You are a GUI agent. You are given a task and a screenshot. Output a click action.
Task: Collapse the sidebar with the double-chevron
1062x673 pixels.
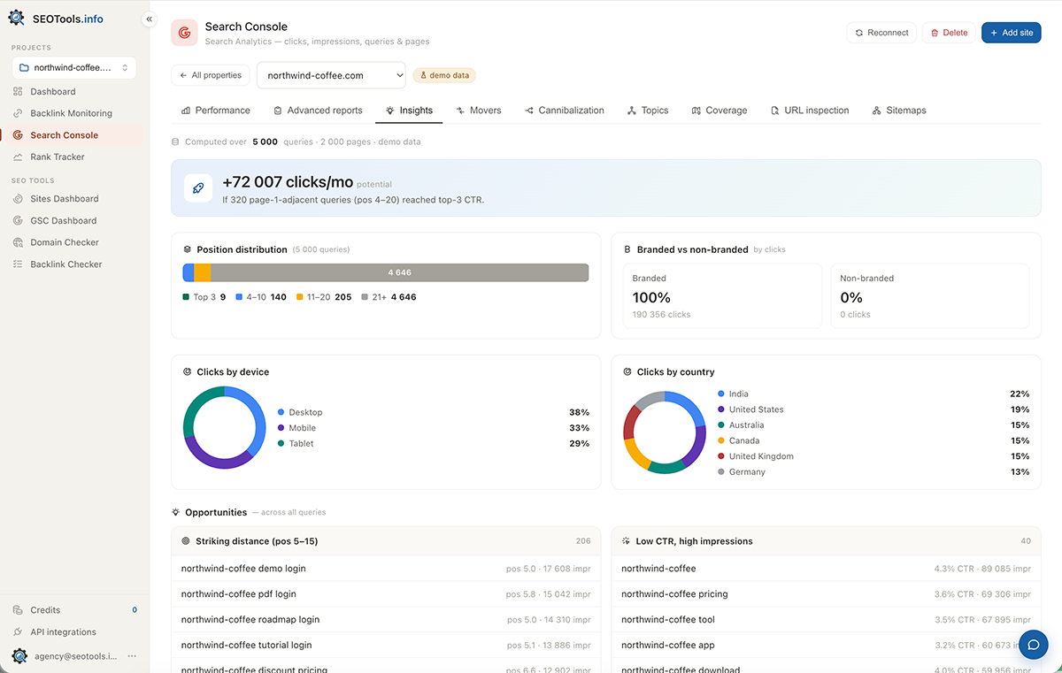click(149, 19)
